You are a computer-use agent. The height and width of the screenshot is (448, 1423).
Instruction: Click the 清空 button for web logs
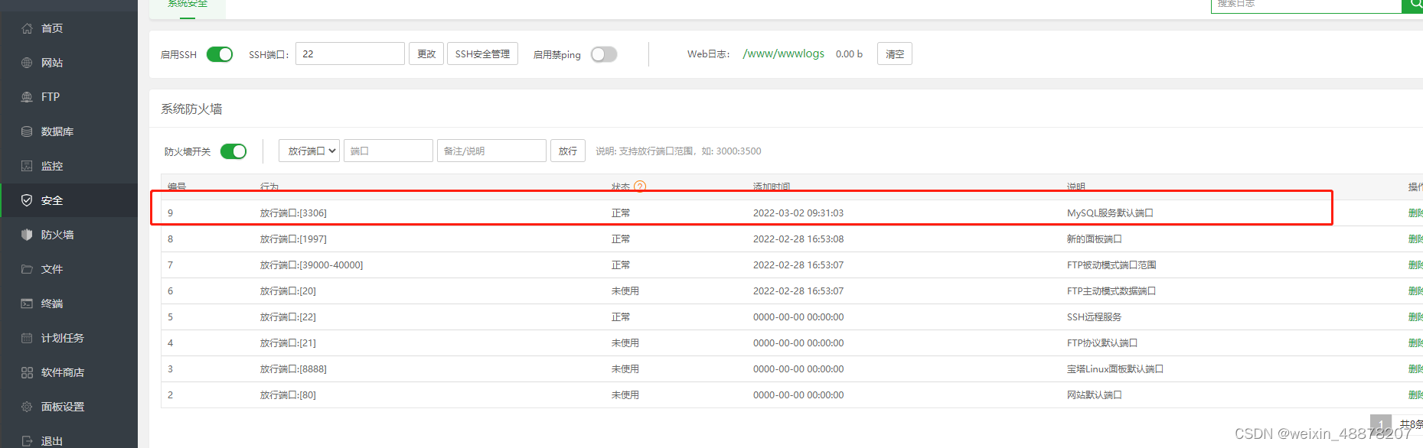pyautogui.click(x=895, y=54)
